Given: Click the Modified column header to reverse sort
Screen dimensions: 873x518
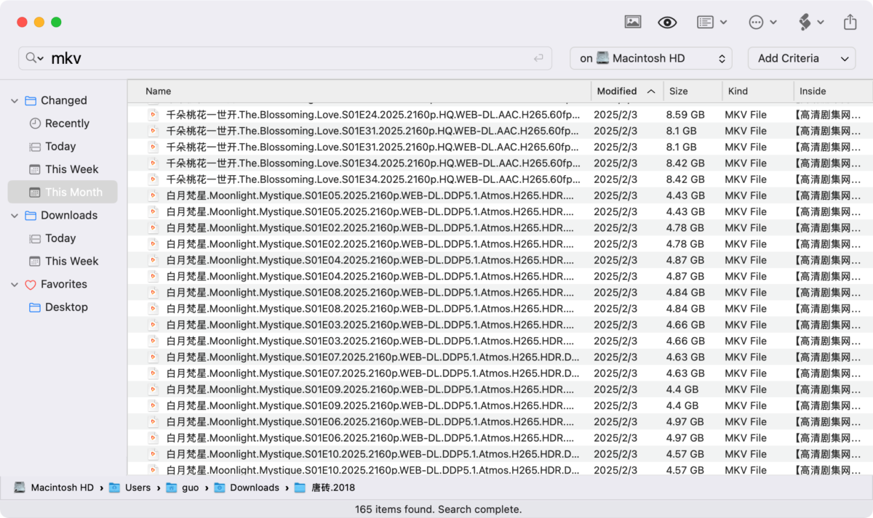Looking at the screenshot, I should [627, 92].
